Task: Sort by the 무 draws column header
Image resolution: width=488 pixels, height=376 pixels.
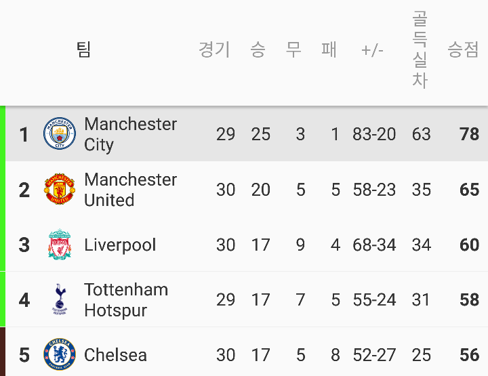Action: click(293, 49)
